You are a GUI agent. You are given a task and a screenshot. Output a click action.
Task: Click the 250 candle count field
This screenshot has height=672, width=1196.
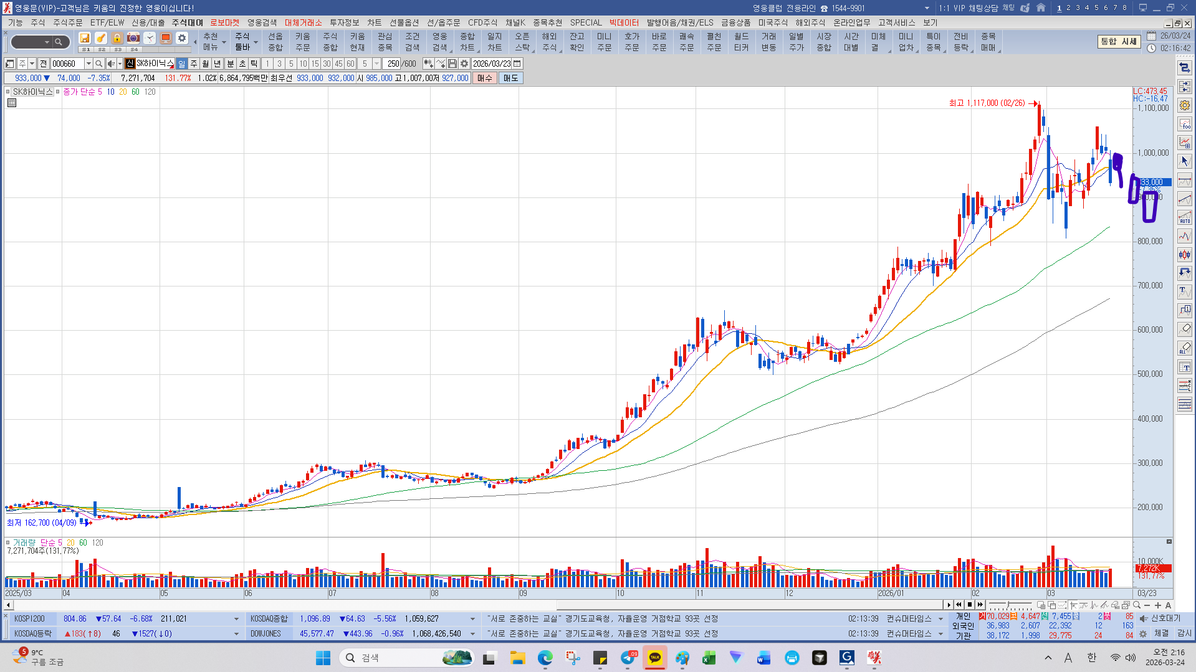(392, 64)
